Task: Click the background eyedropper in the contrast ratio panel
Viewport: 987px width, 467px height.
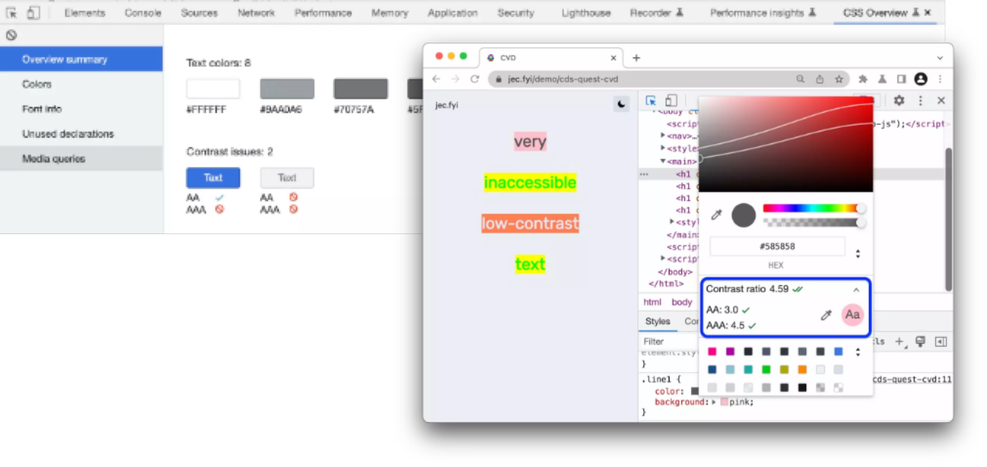Action: coord(826,315)
